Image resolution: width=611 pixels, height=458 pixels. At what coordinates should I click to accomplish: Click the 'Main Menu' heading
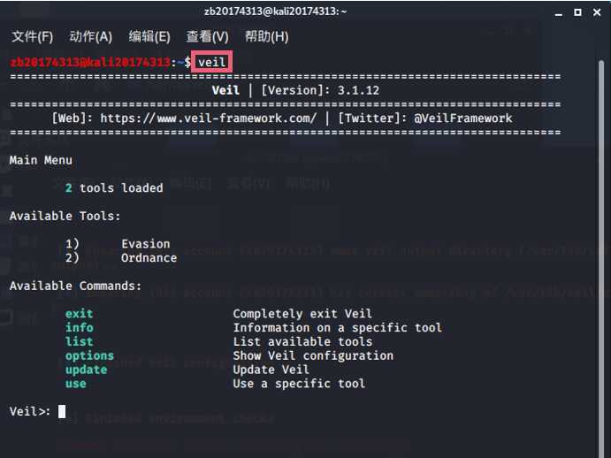pyautogui.click(x=41, y=160)
